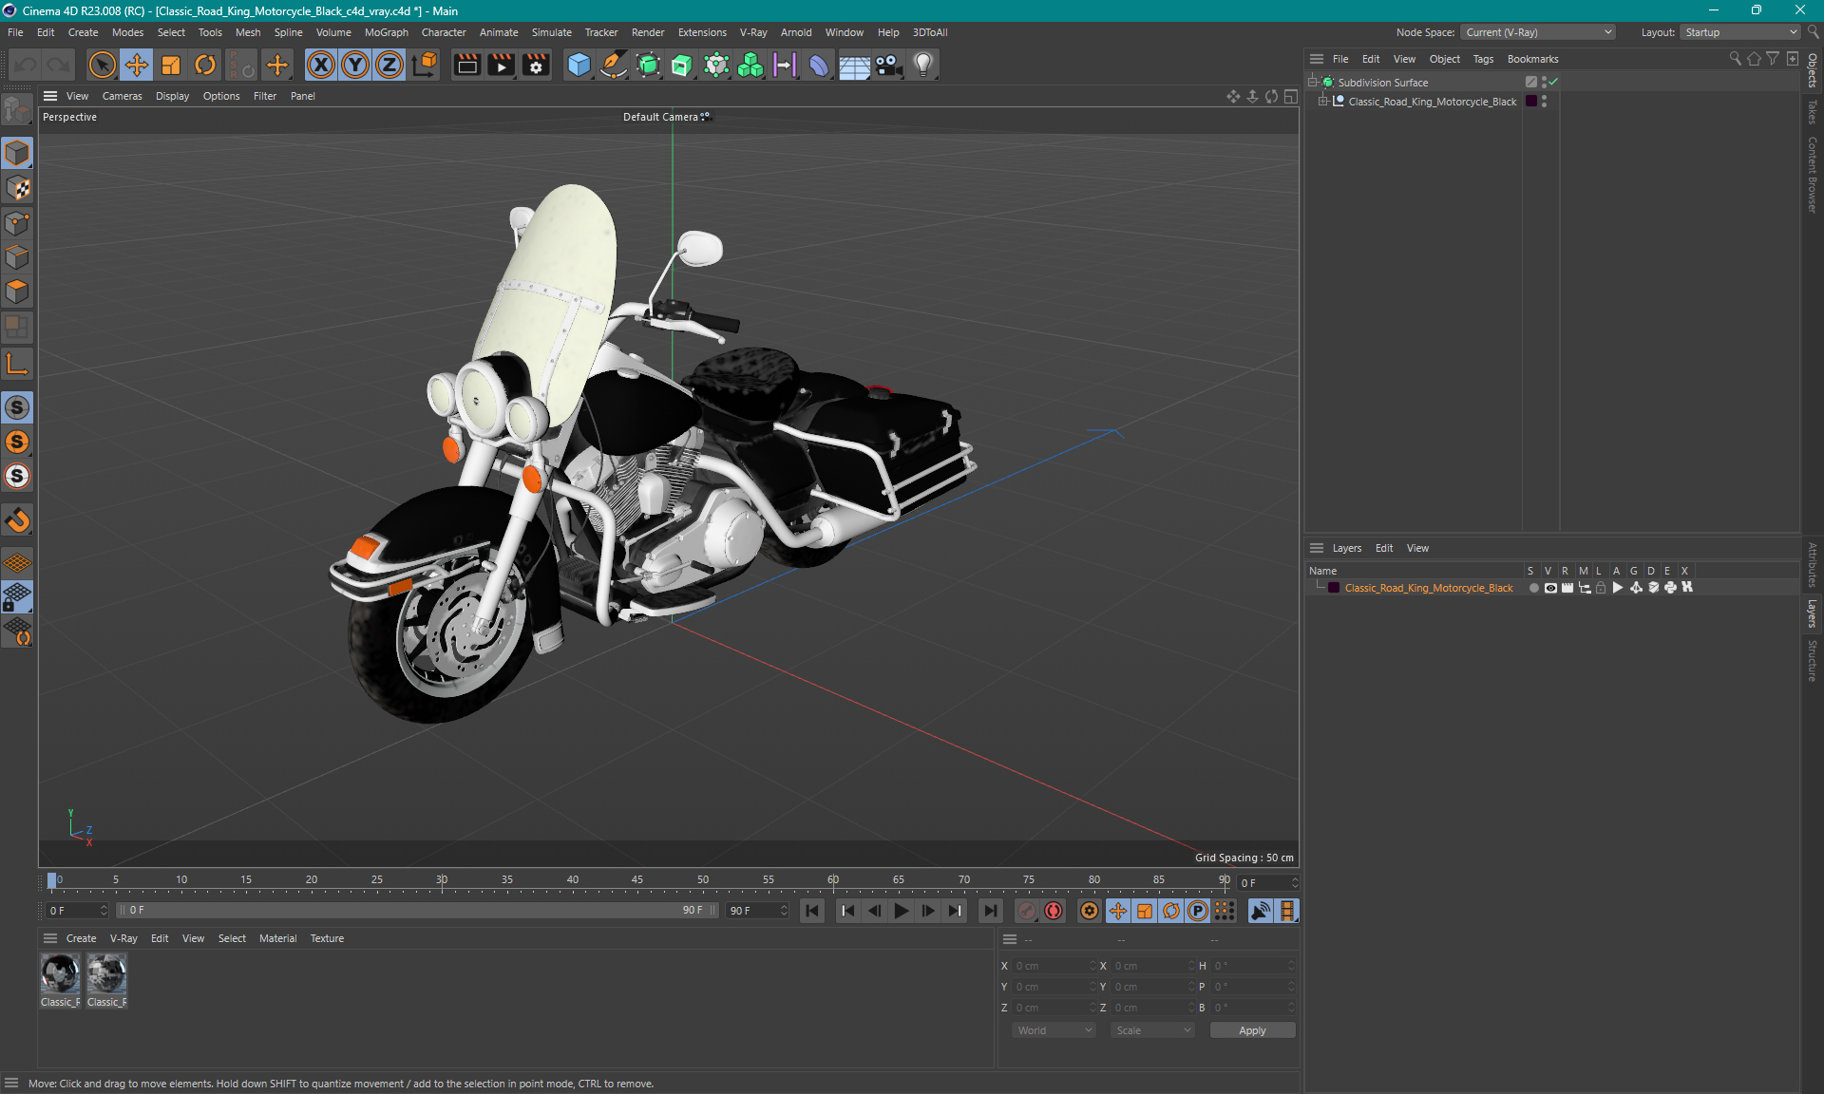This screenshot has width=1824, height=1094.
Task: Toggle layer lock icon
Action: pos(1601,588)
